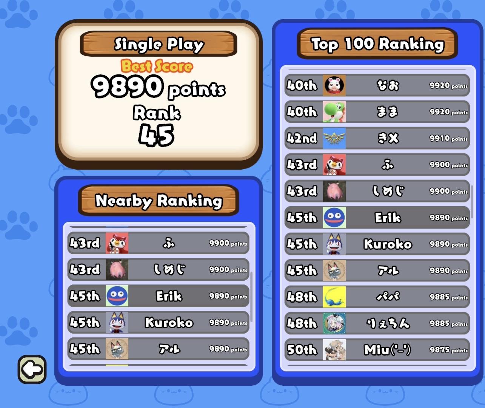The image size is (485, 408).
Task: Click りぇちん avatar at 48th place
Action: tap(334, 323)
